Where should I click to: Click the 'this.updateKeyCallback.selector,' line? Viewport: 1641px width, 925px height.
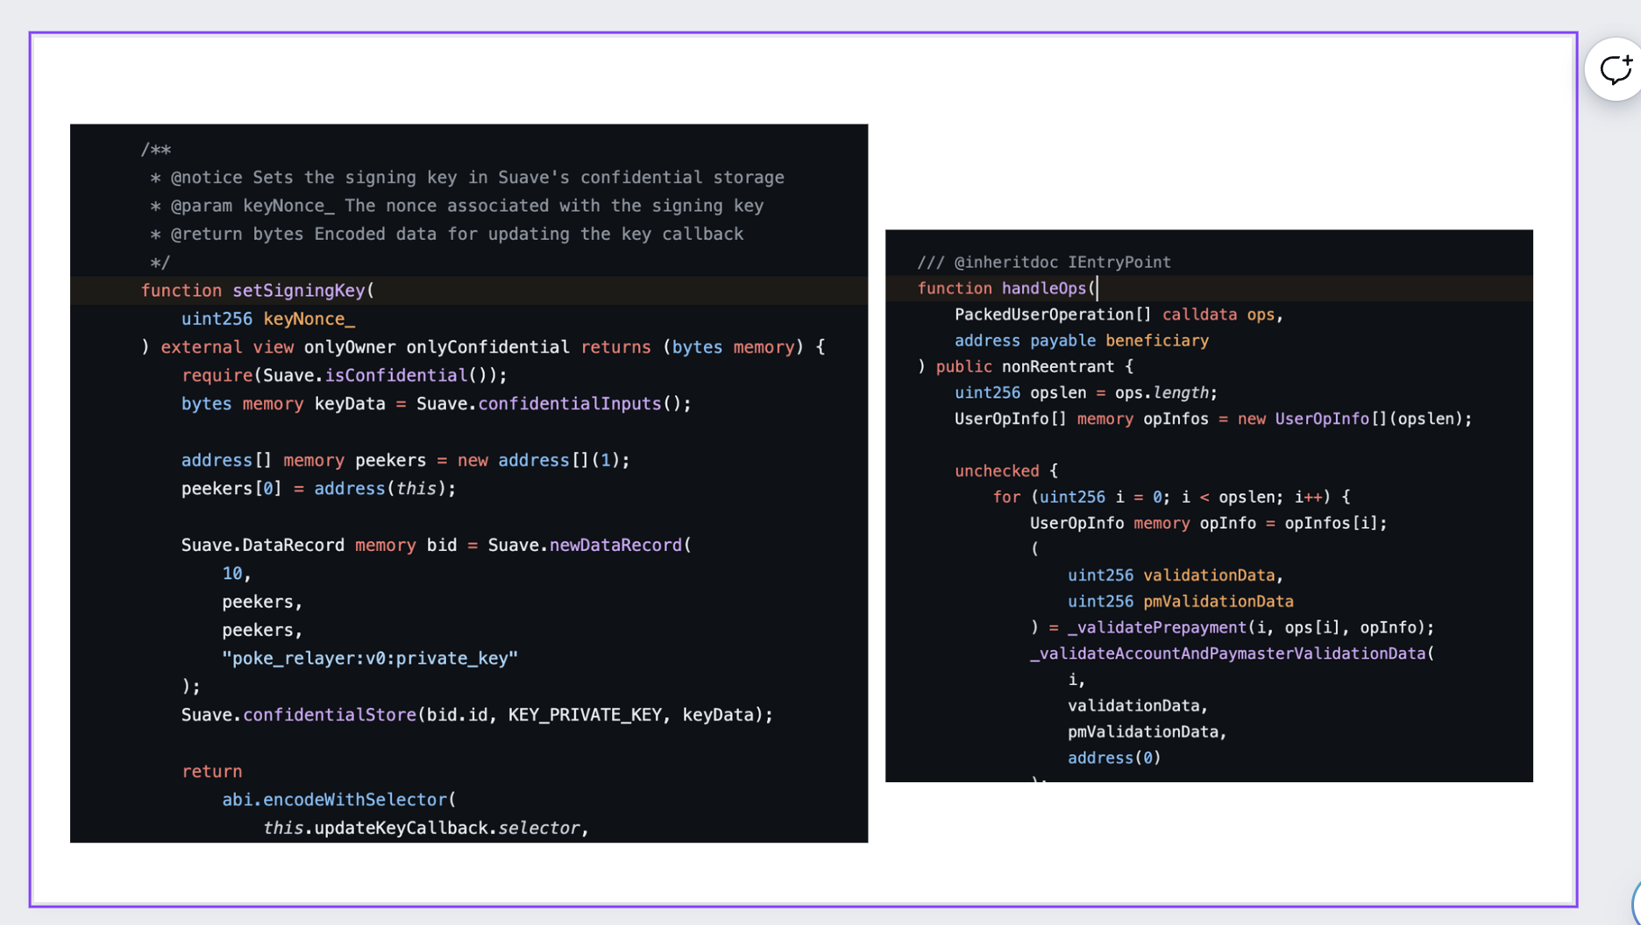(x=426, y=829)
